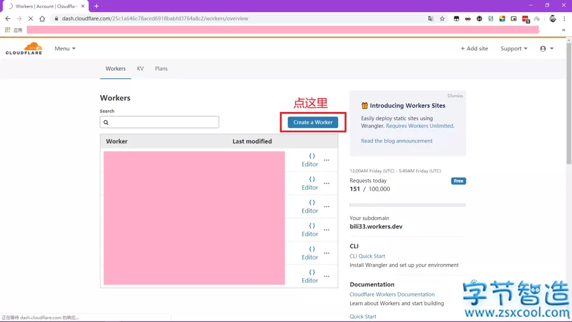Image resolution: width=572 pixels, height=322 pixels.
Task: Bookmark this page with the star icon
Action: click(x=442, y=18)
